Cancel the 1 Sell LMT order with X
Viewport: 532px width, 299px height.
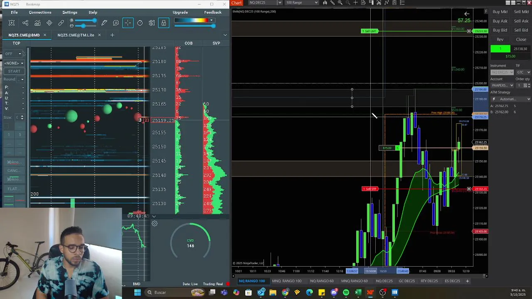coord(469,31)
